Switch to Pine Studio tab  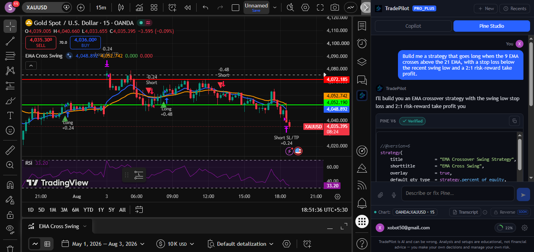(492, 26)
